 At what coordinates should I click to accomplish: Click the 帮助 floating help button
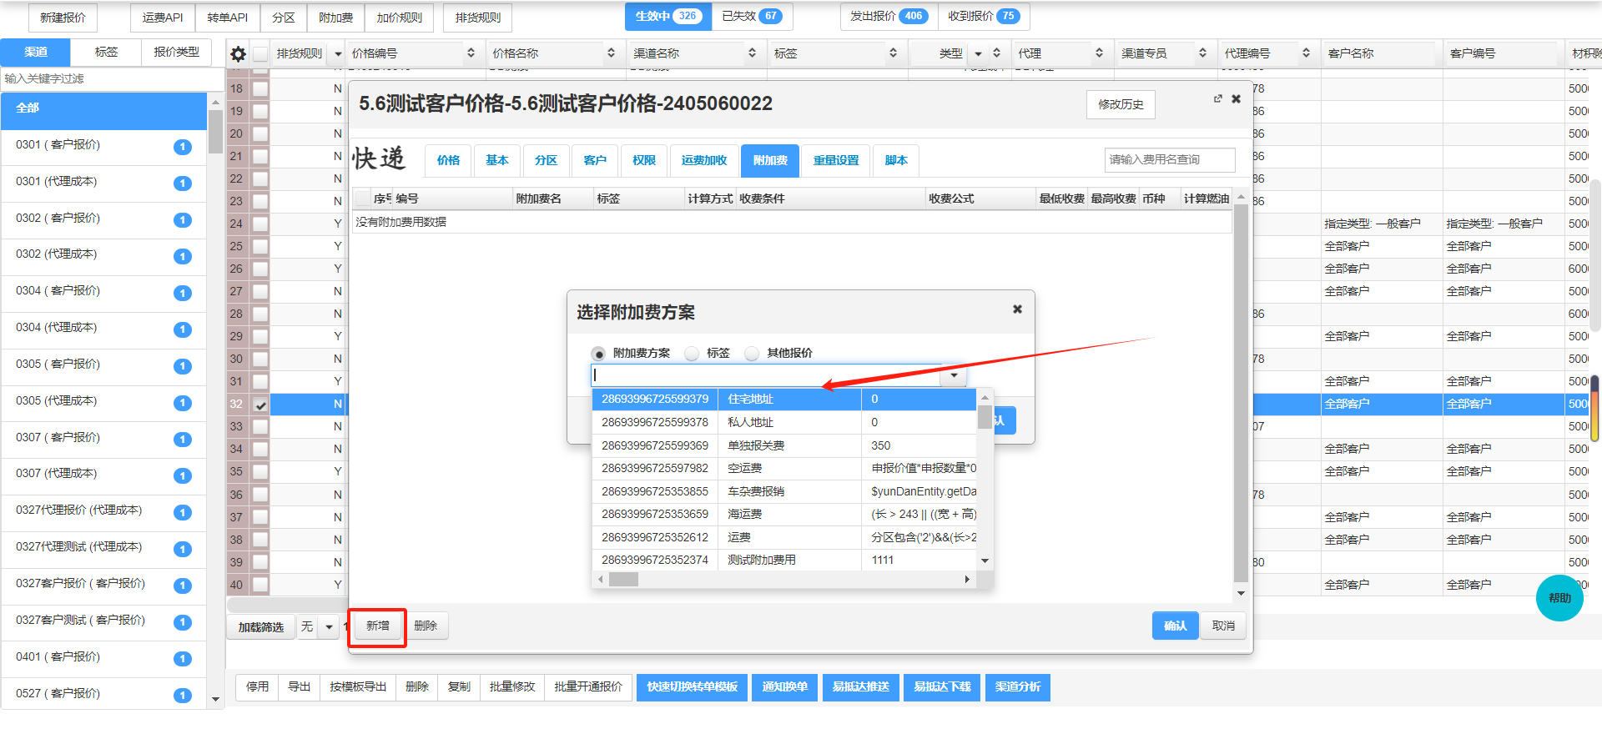click(1559, 598)
